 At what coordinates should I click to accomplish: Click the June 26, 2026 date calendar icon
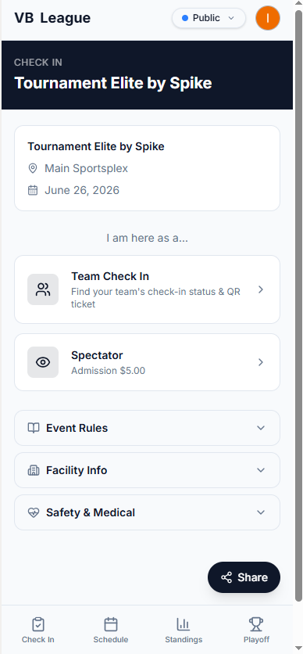(x=33, y=190)
